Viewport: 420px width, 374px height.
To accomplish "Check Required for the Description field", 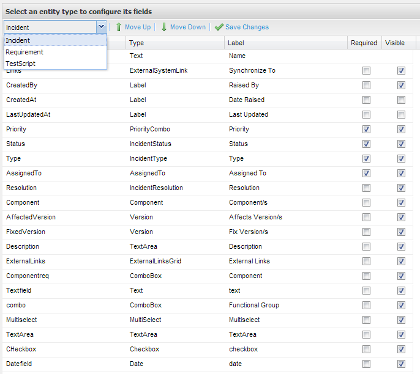I will coord(366,247).
